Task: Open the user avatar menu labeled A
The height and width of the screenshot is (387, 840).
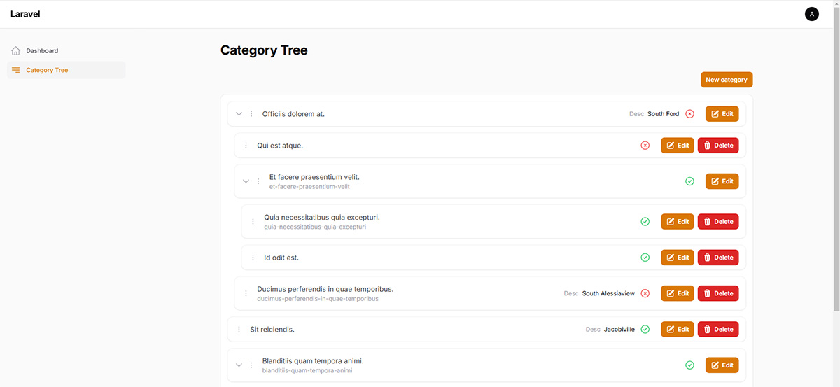Action: (x=812, y=14)
